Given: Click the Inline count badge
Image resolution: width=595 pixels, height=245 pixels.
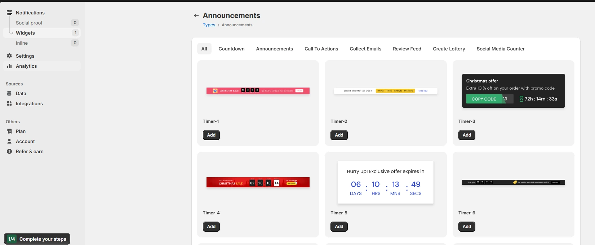Looking at the screenshot, I should pos(75,43).
